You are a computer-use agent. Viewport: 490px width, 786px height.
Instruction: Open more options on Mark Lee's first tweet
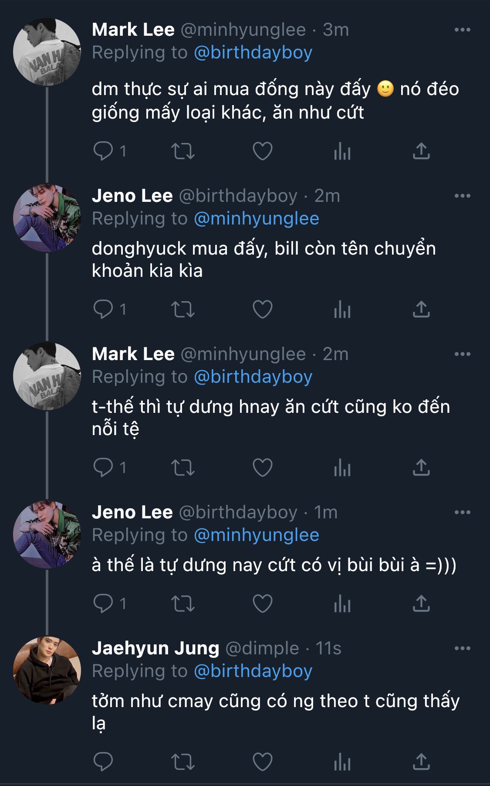tap(462, 30)
